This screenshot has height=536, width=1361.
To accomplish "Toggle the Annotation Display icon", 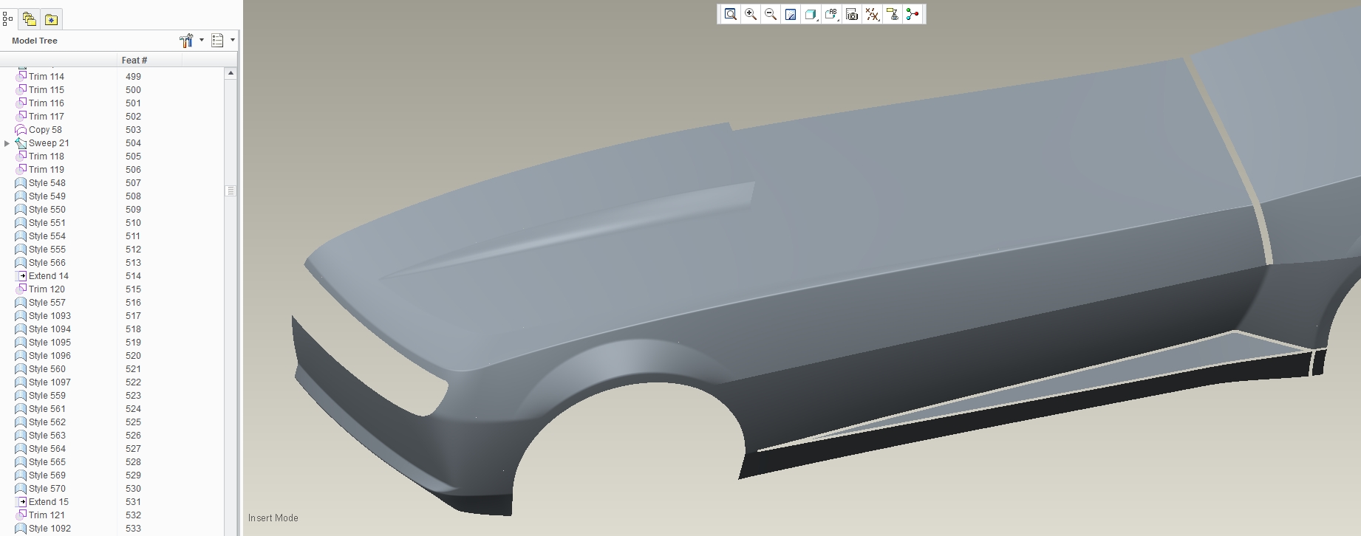I will (893, 14).
